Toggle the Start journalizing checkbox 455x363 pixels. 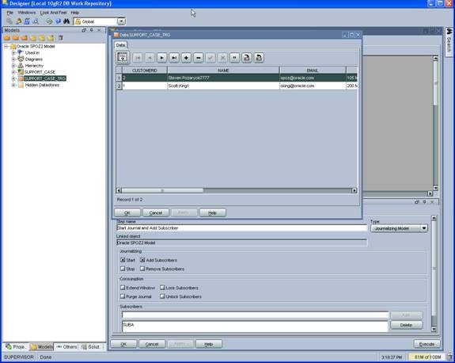click(123, 260)
